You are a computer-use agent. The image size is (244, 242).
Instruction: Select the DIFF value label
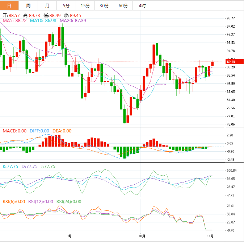(39, 131)
